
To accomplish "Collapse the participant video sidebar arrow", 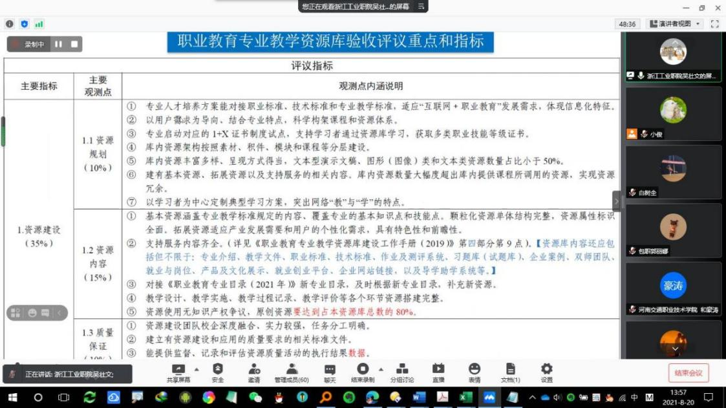I will click(x=616, y=201).
